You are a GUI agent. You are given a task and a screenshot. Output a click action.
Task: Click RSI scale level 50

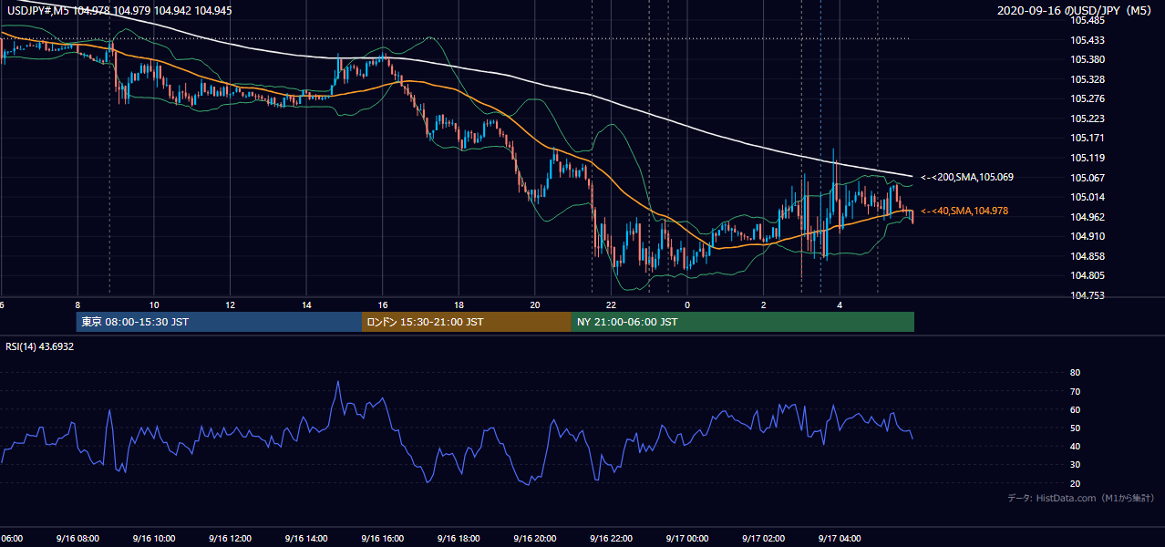click(x=1075, y=428)
